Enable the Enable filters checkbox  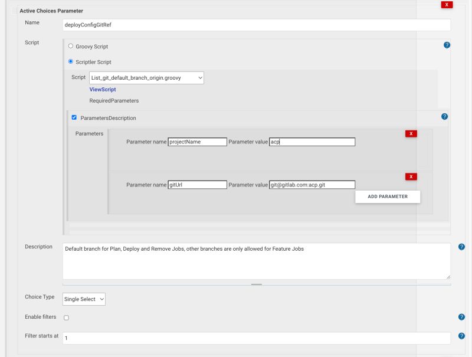pos(67,317)
